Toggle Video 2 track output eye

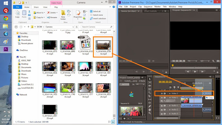(x=162, y=93)
